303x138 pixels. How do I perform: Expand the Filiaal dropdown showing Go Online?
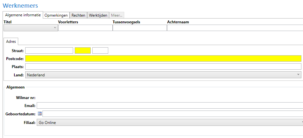170,122
